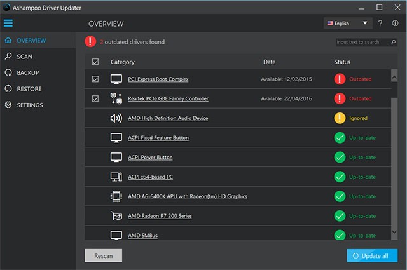Click the magnifier icon in search box

point(394,42)
